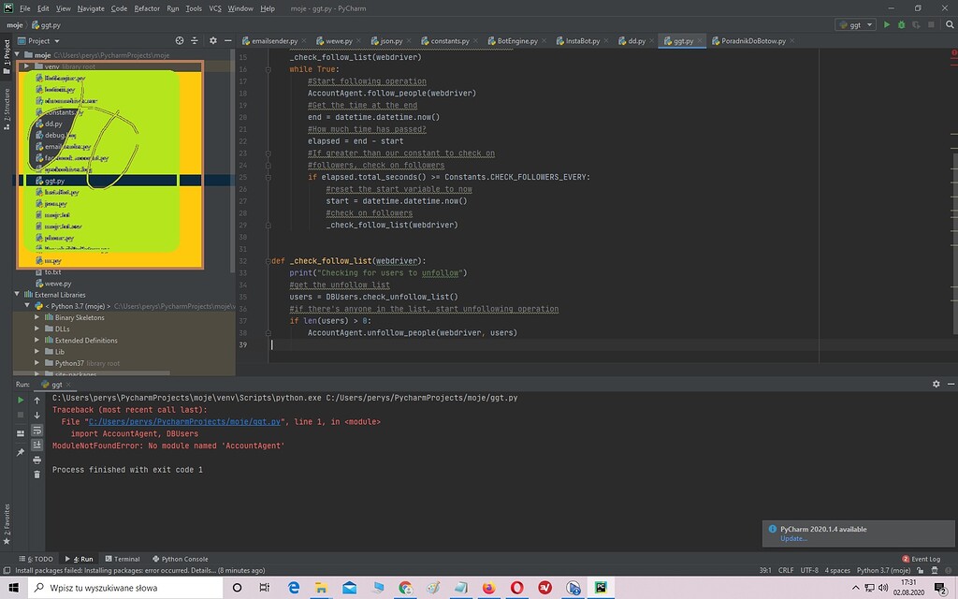
Task: Open the Opera browser from the taskbar
Action: tap(516, 588)
